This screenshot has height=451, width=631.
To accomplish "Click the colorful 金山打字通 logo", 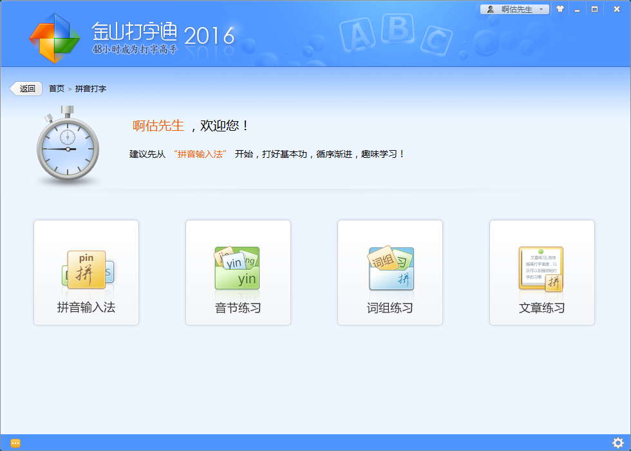I will (x=54, y=38).
